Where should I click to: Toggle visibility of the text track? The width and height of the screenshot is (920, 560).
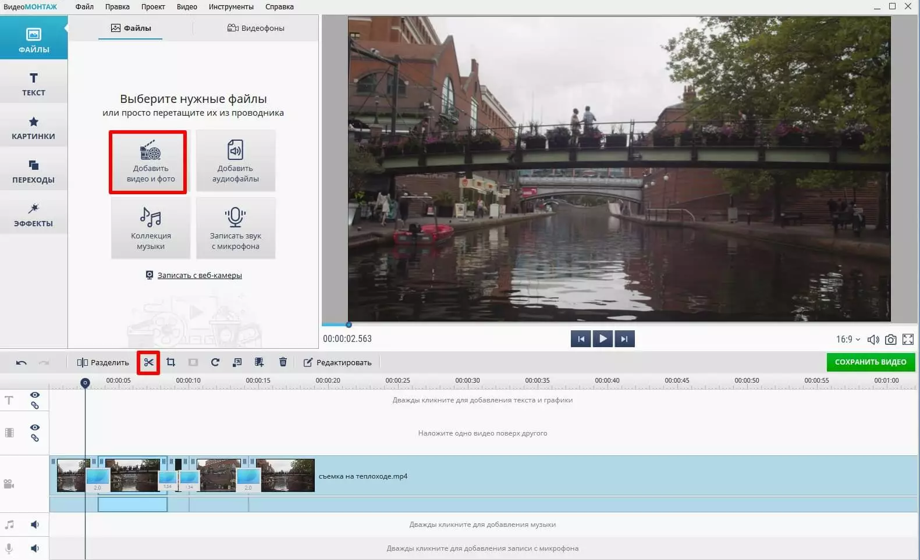tap(35, 395)
